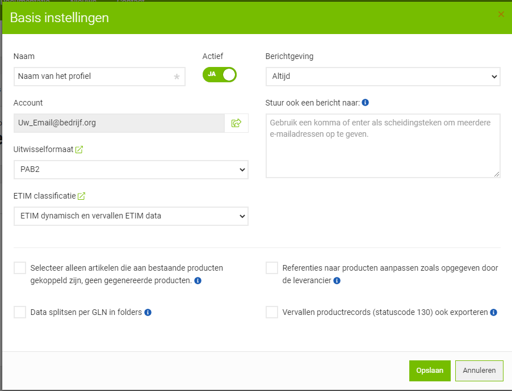
Task: Click the info icon beside 'statuscode 130 ook exporteren'
Action: [493, 312]
